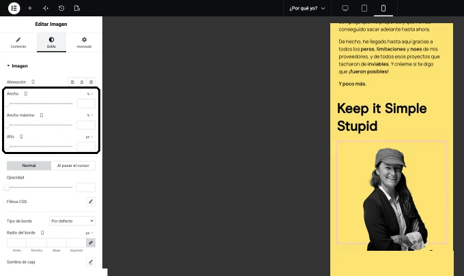Viewport: 464px width, 276px height.
Task: Toggle responsive device icon beside Alto
Action: coord(21,136)
